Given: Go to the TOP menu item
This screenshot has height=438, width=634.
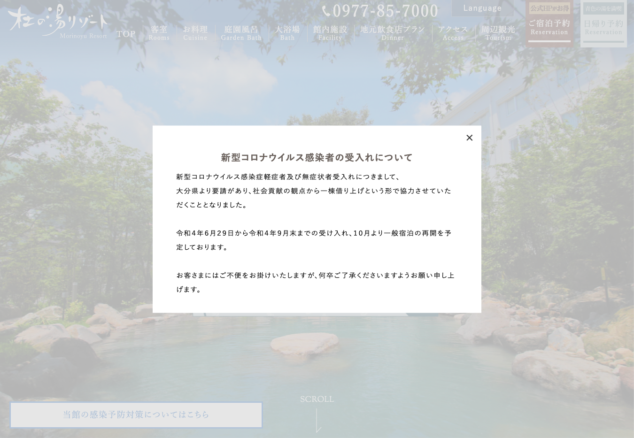Looking at the screenshot, I should [126, 34].
